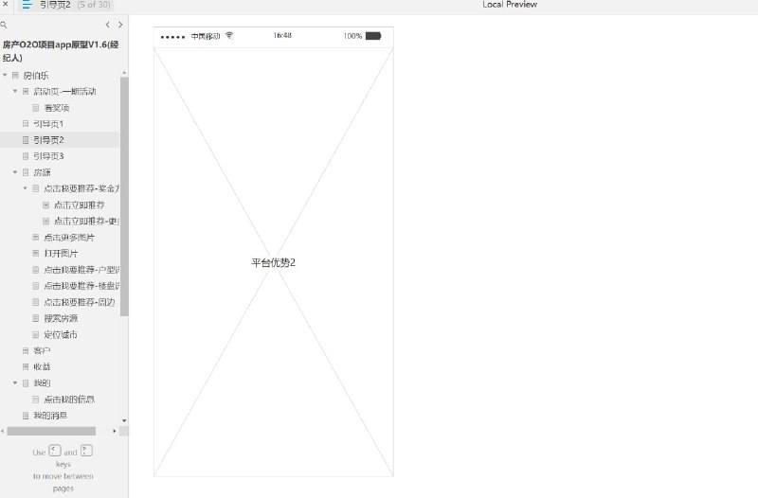The height and width of the screenshot is (498, 758).
Task: Collapse the 我的 tree node
Action: (15, 383)
